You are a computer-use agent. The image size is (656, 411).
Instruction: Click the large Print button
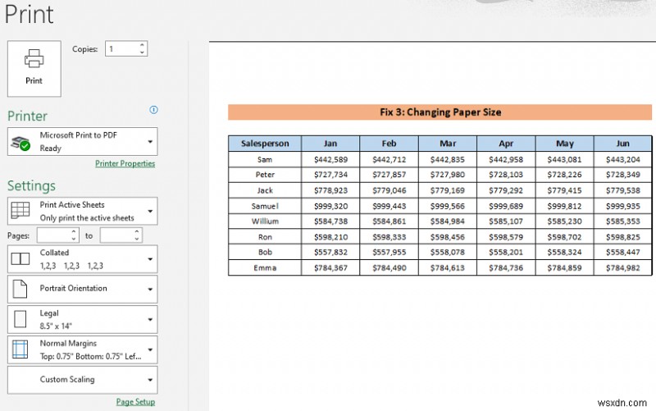point(34,69)
